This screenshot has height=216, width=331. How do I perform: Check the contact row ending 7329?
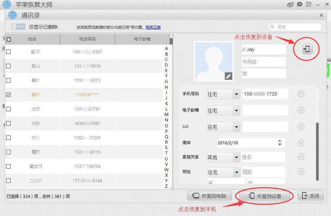tap(9, 138)
